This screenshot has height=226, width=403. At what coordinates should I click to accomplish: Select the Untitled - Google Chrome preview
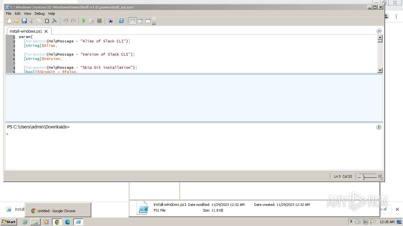(x=58, y=210)
